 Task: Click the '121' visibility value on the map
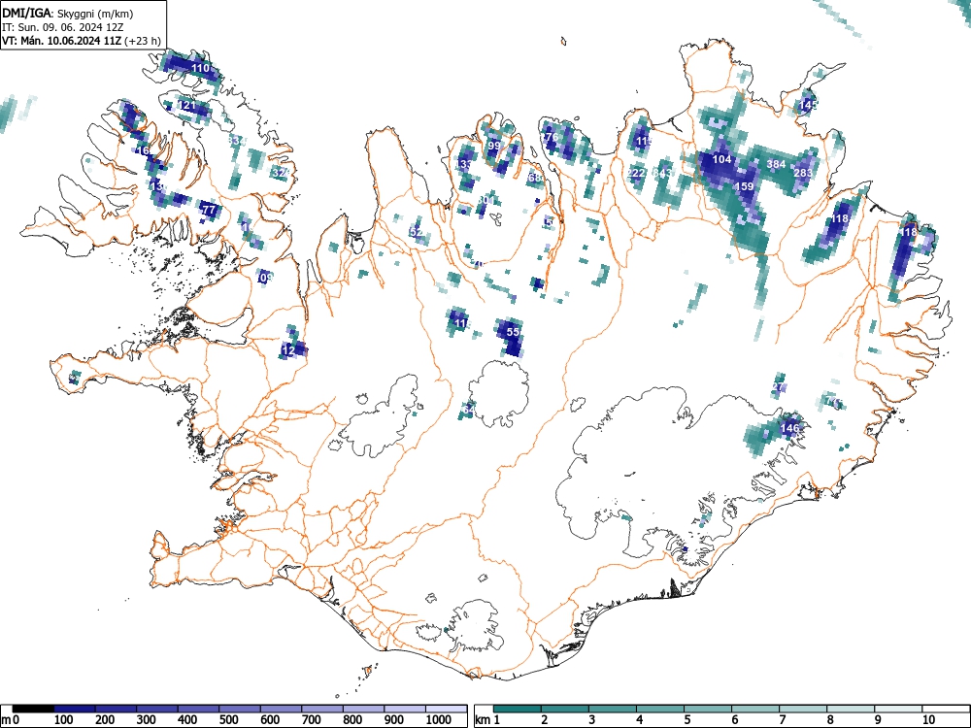coord(187,105)
